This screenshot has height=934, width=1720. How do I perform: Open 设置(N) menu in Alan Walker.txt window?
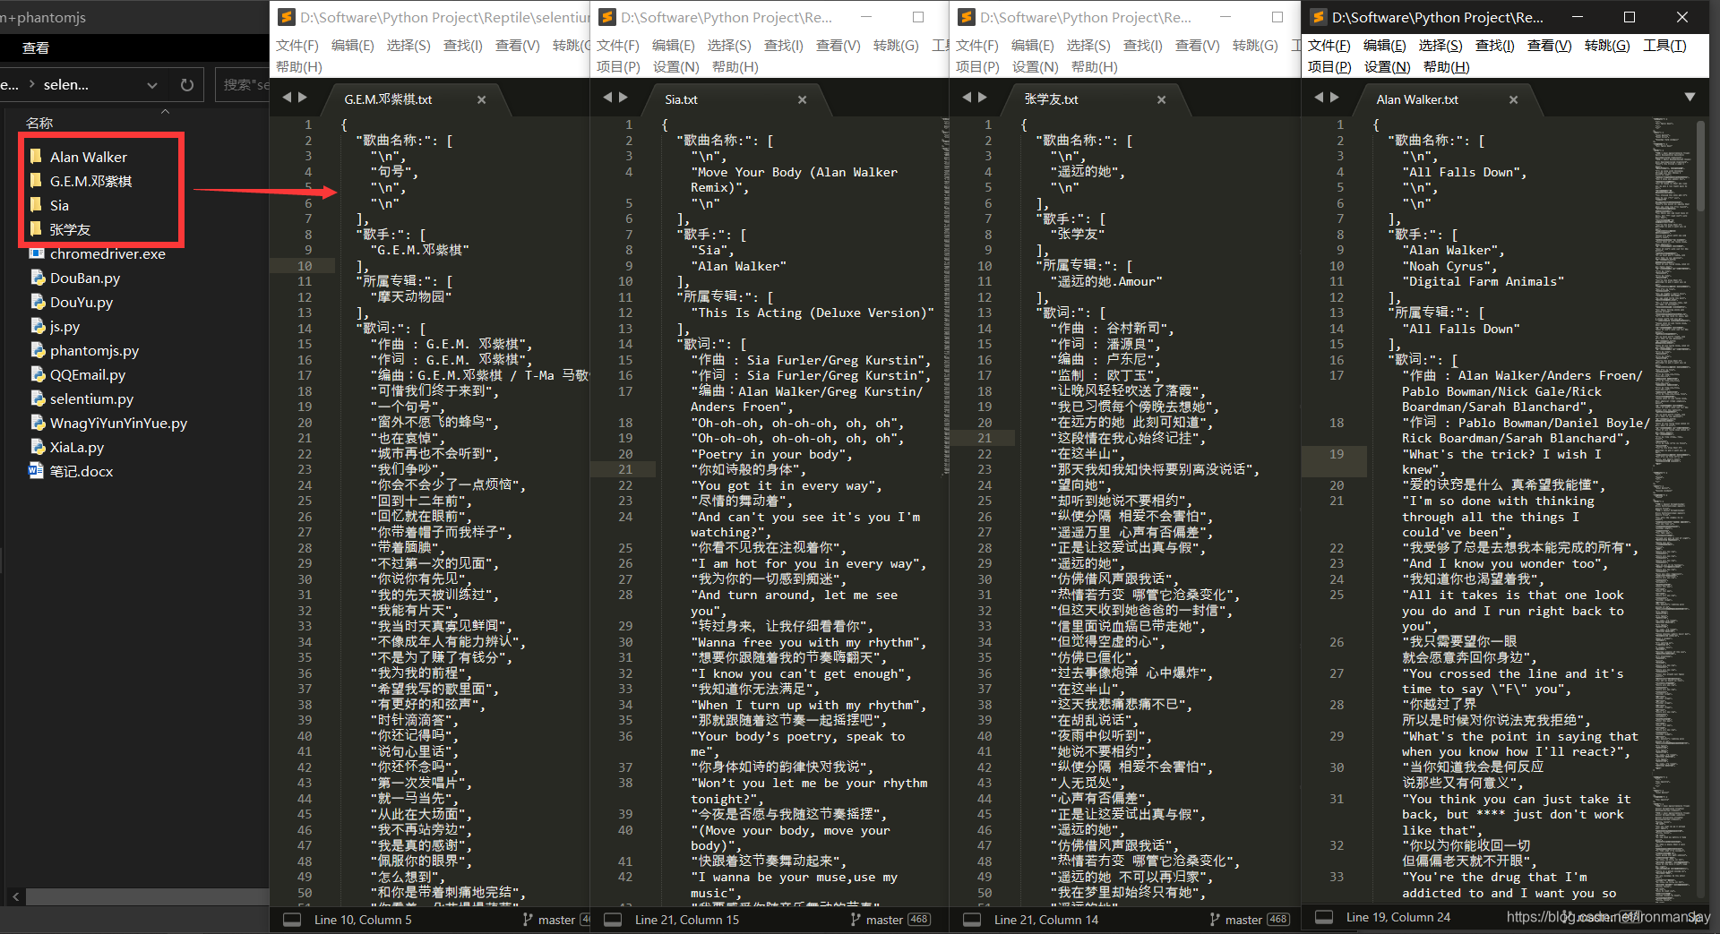click(1387, 67)
